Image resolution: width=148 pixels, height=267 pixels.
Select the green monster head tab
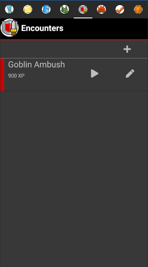click(x=64, y=9)
